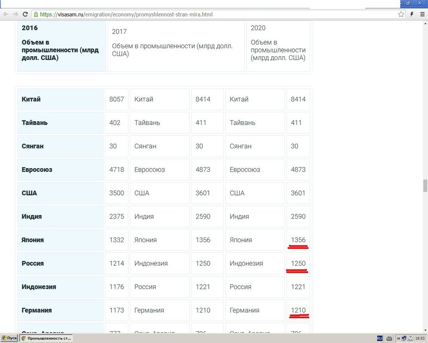
Task: Open the Chrome hamburger menu
Action: click(421, 14)
